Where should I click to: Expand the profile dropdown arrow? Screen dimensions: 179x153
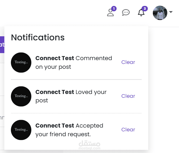click(171, 12)
